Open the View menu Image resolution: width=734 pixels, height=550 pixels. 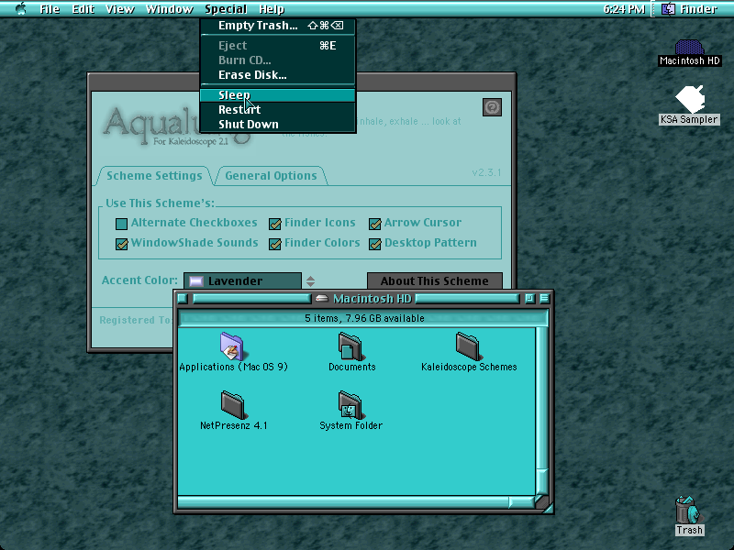[120, 9]
